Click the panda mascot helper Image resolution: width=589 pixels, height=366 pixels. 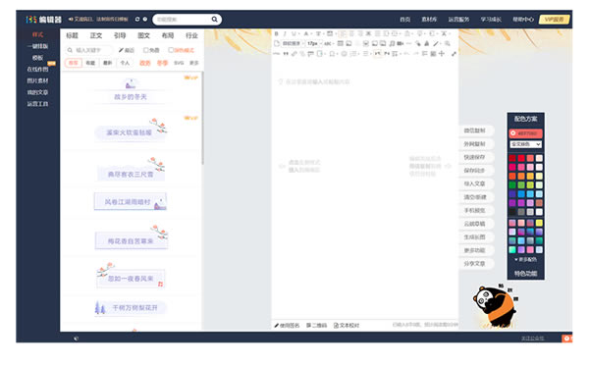pyautogui.click(x=495, y=306)
